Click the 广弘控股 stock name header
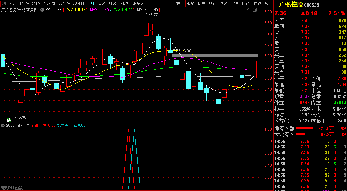This screenshot has width=347, height=191. click(291, 5)
